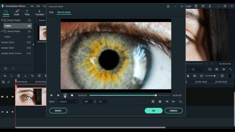Select Folder (0) under Shared Media
This screenshot has width=235, height=132.
click(x=18, y=37)
